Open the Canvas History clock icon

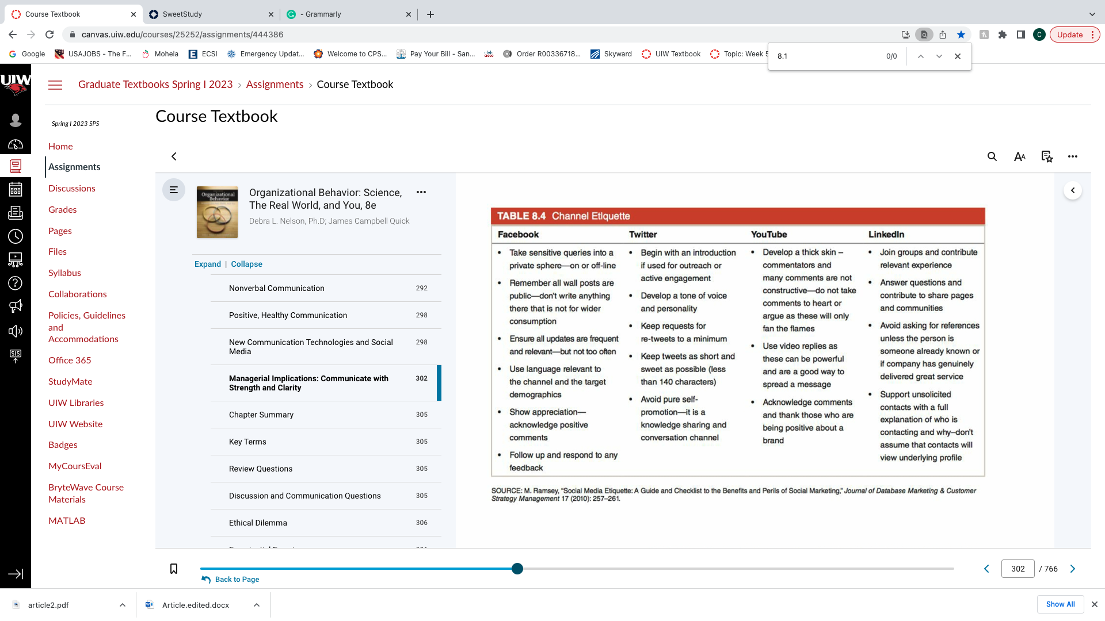(x=16, y=236)
